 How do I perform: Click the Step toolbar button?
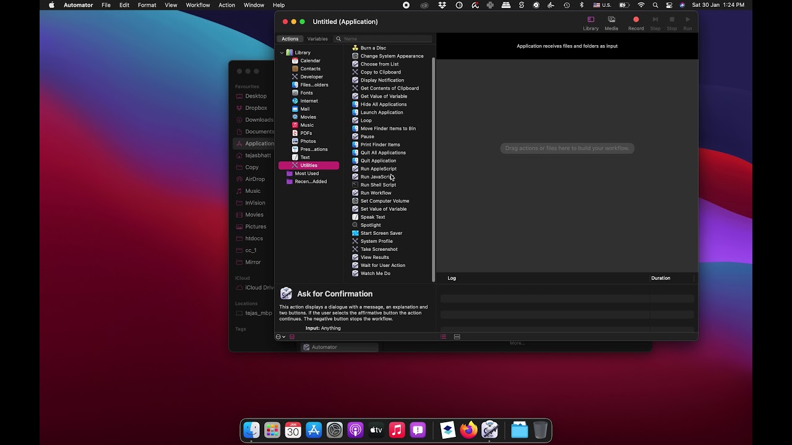[655, 23]
